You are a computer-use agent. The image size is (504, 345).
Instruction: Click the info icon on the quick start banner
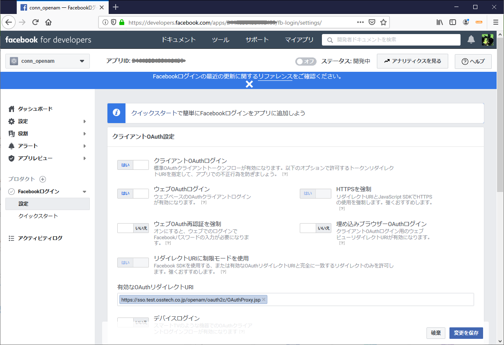tap(116, 113)
